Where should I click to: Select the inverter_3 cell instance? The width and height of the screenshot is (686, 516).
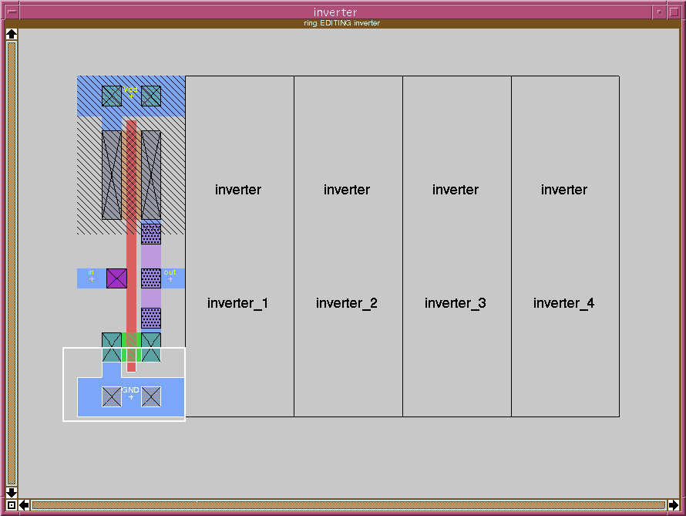click(457, 246)
